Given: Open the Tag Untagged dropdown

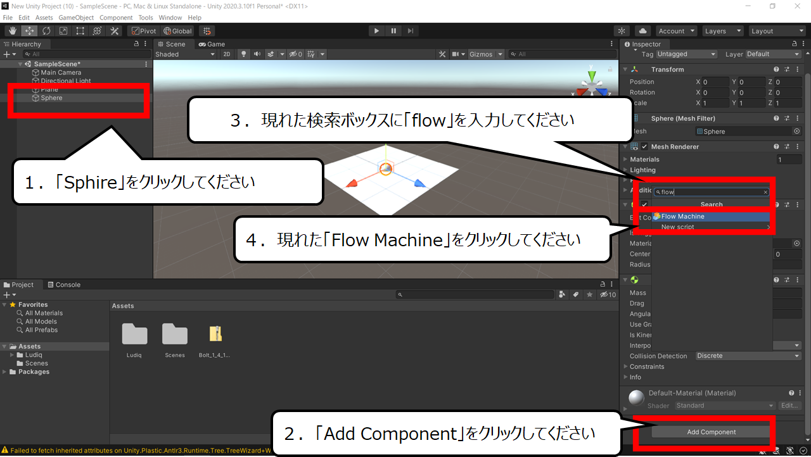Looking at the screenshot, I should tap(686, 54).
